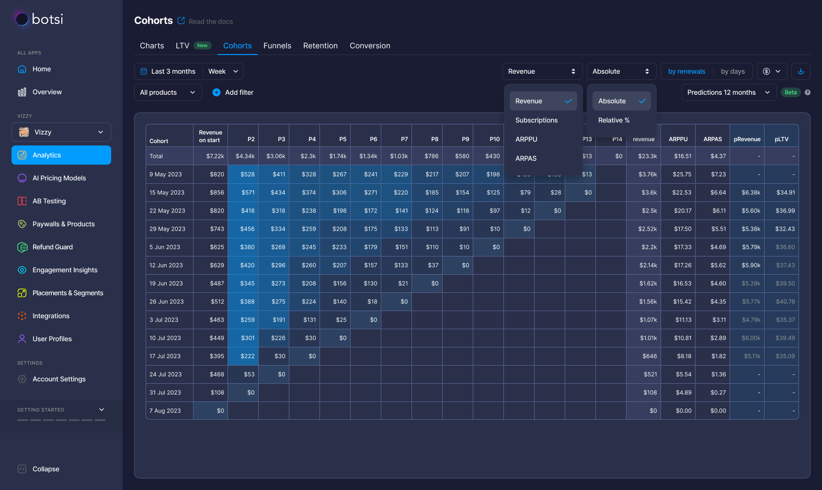
Task: Switch to the Funnels tab
Action: tap(277, 45)
